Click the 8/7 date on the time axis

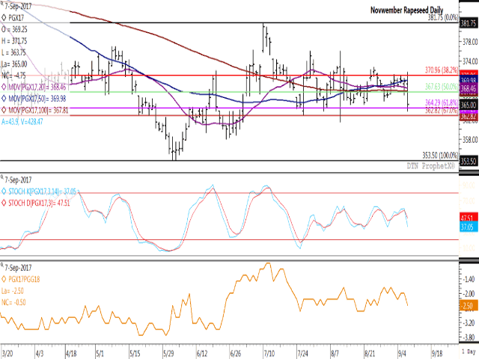pos(335,354)
